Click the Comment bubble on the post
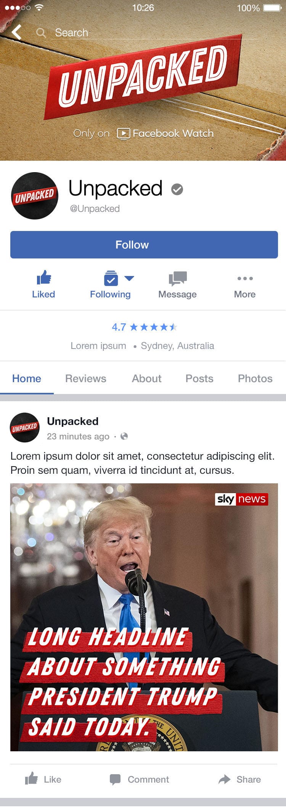The height and width of the screenshot is (812, 286). tap(115, 780)
